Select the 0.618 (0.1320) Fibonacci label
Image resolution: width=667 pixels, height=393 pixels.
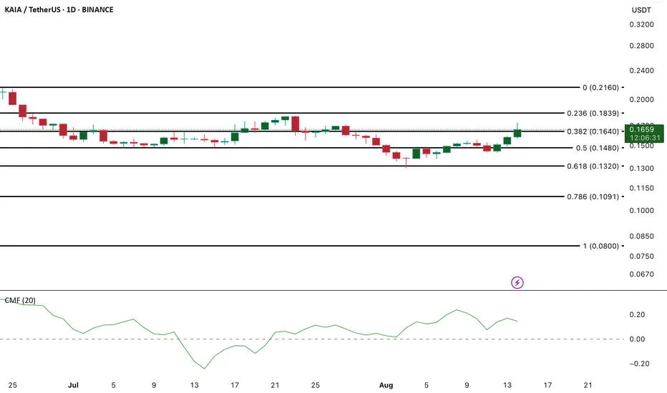[593, 166]
